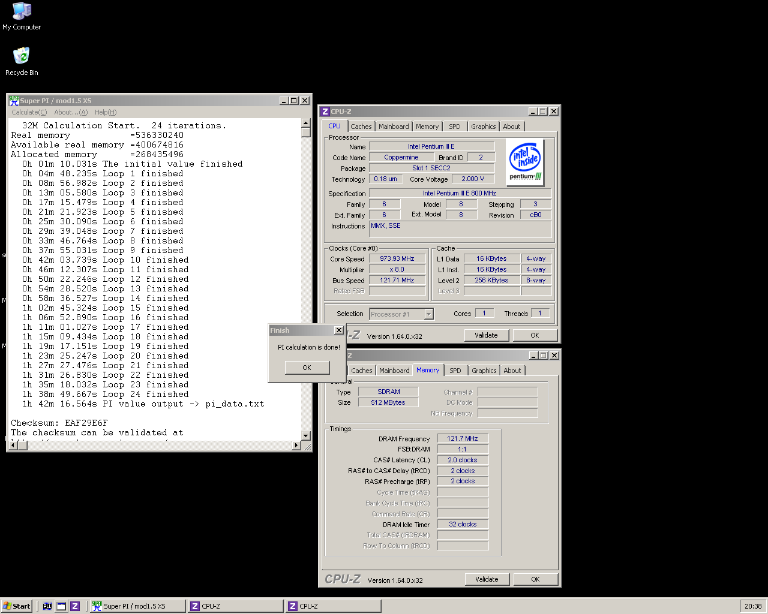Click Validate in lower CPU-Z window
Image resolution: width=768 pixels, height=614 pixels.
(487, 579)
